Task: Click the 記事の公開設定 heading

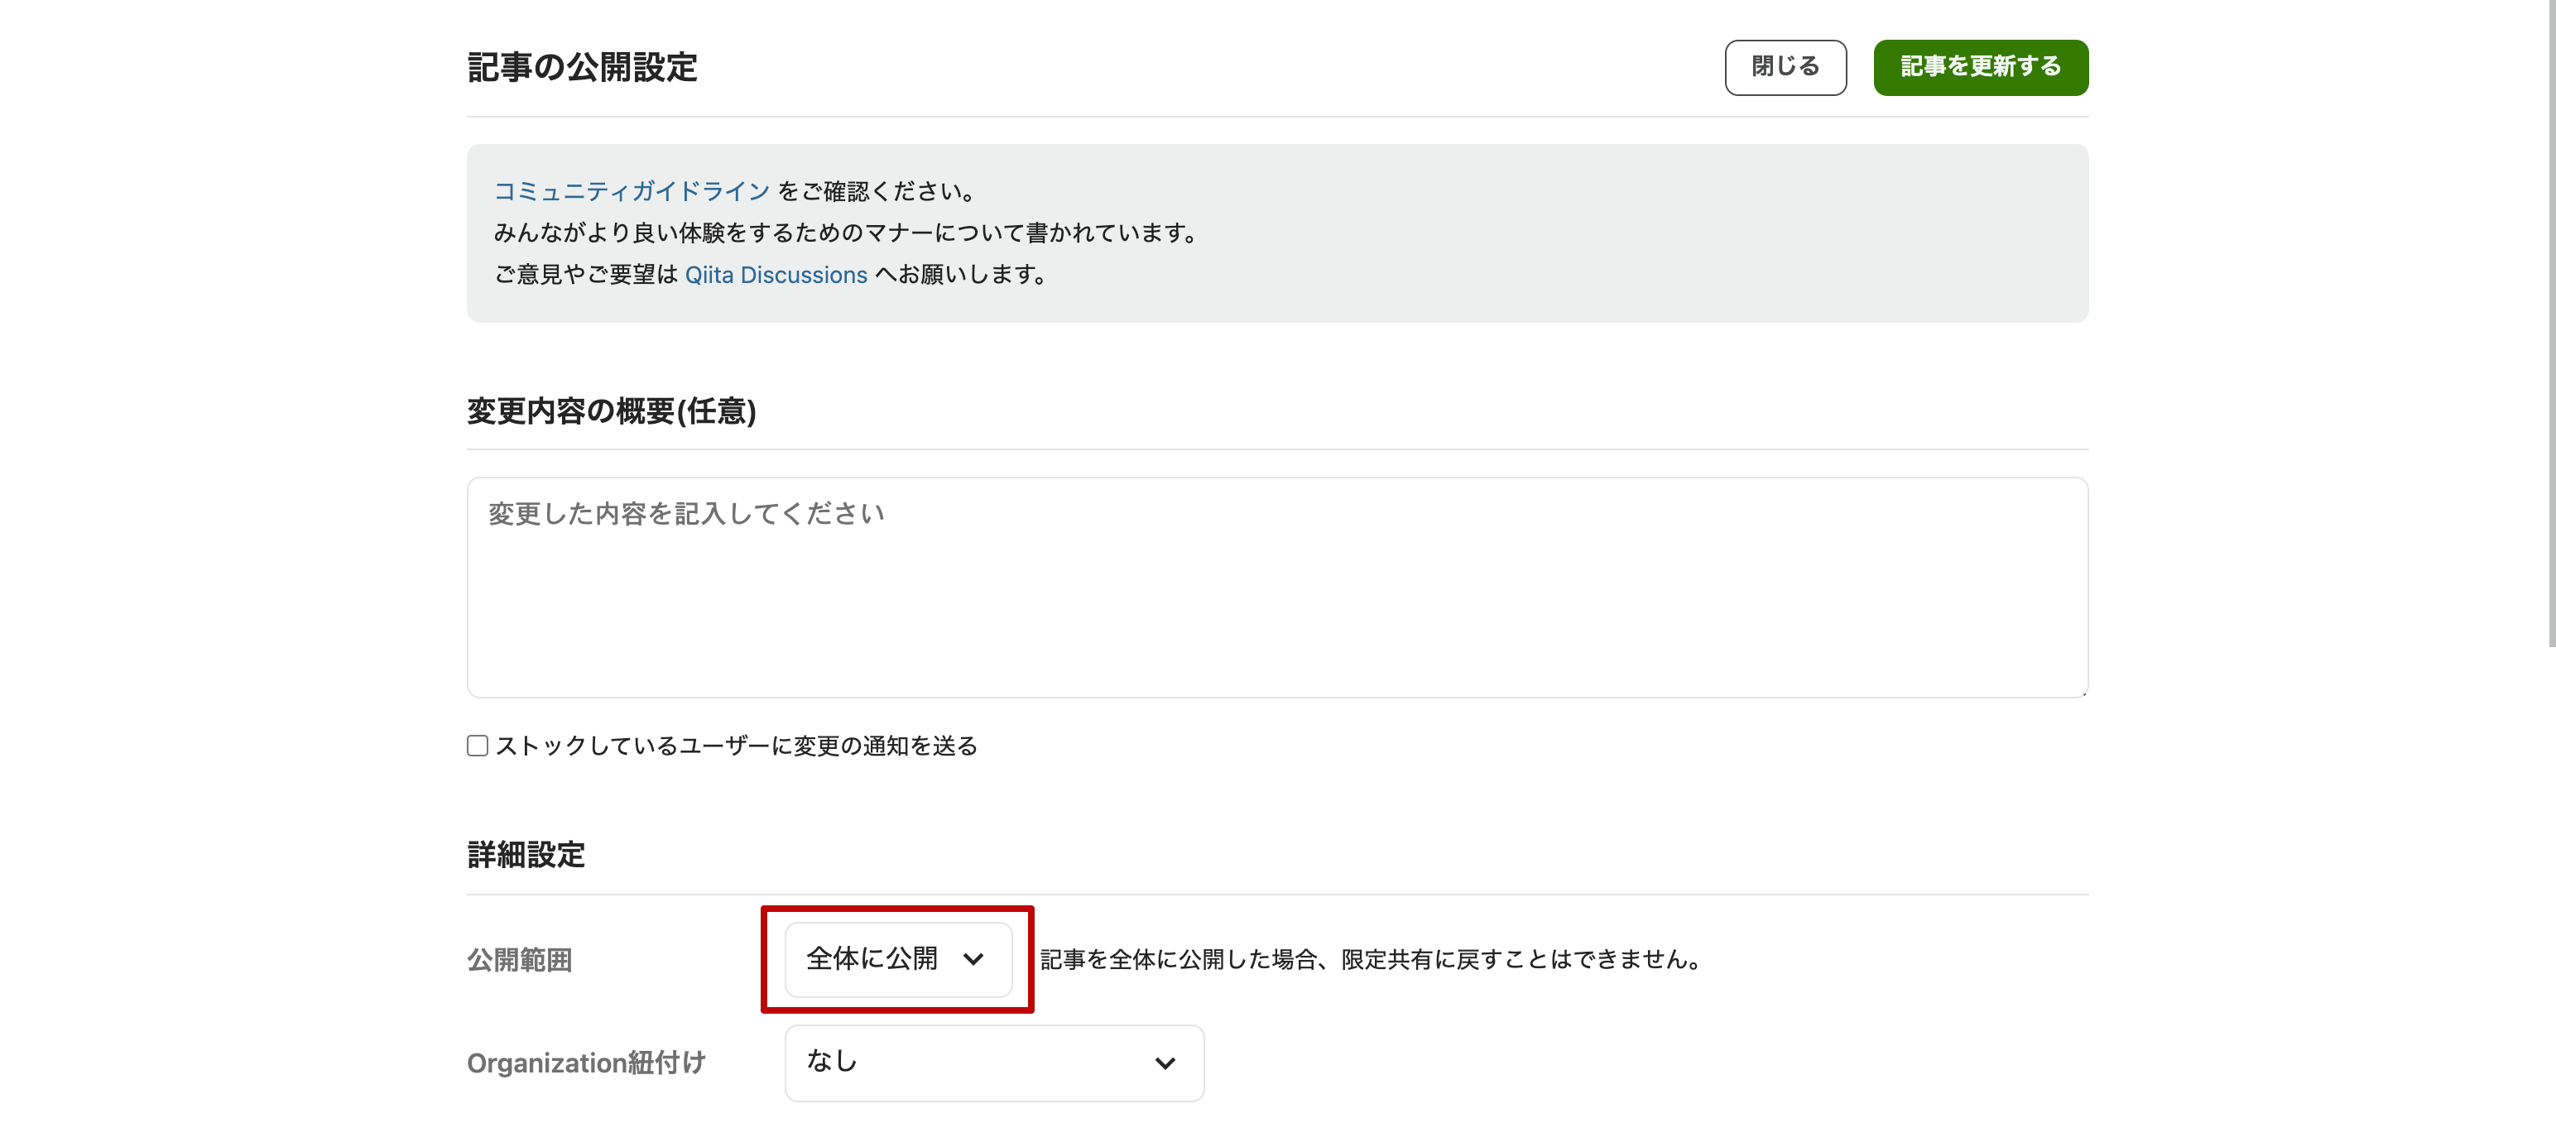Action: tap(583, 68)
